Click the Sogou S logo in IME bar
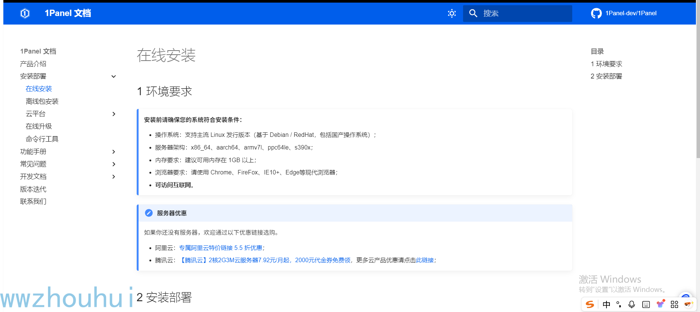The height and width of the screenshot is (312, 700). pos(590,305)
